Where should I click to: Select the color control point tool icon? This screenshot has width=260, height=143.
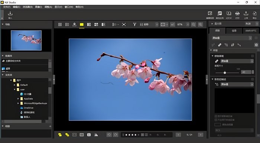tap(226, 45)
